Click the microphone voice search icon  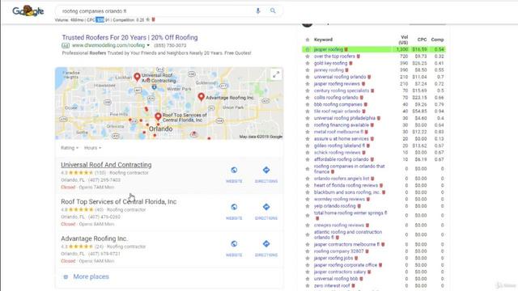pos(258,11)
